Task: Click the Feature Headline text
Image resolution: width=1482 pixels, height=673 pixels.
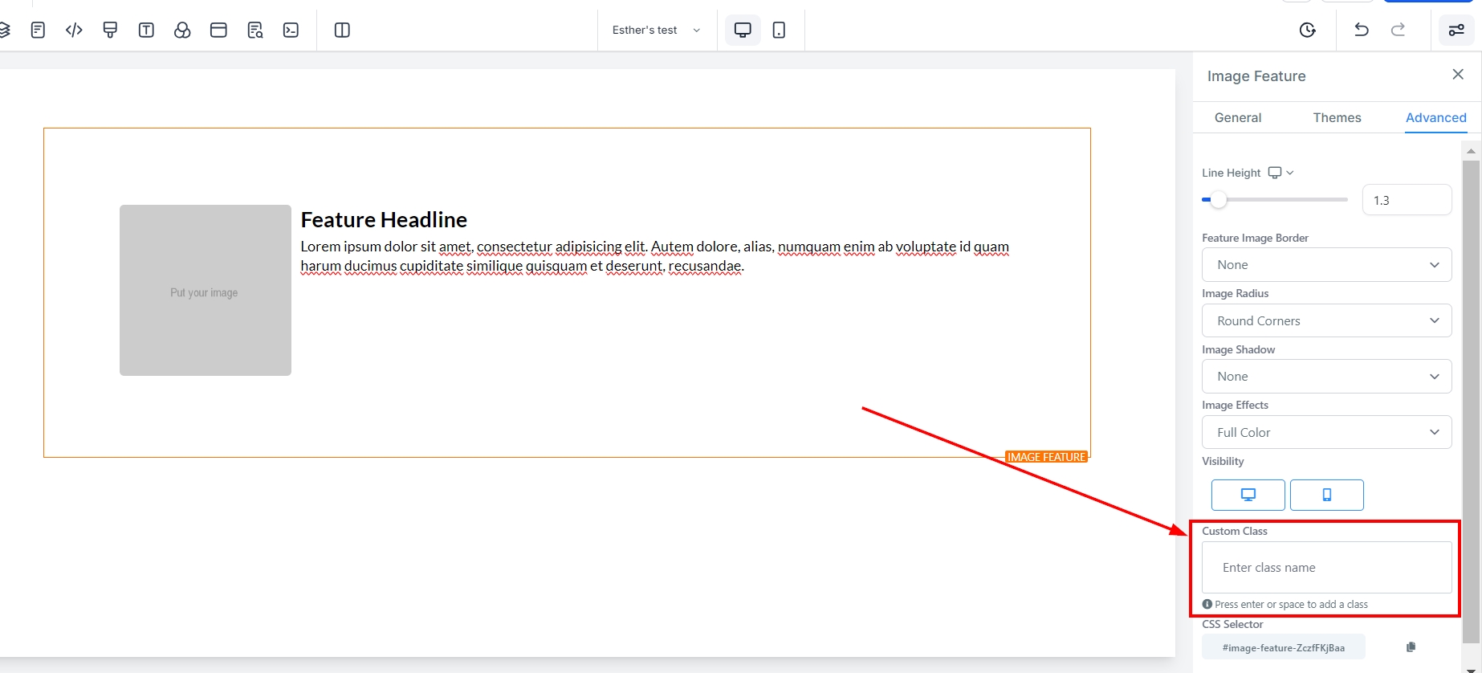Action: (x=384, y=220)
